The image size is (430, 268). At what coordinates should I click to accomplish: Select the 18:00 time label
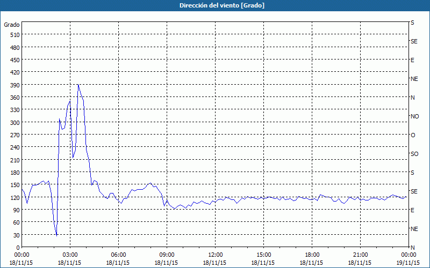pos(312,255)
